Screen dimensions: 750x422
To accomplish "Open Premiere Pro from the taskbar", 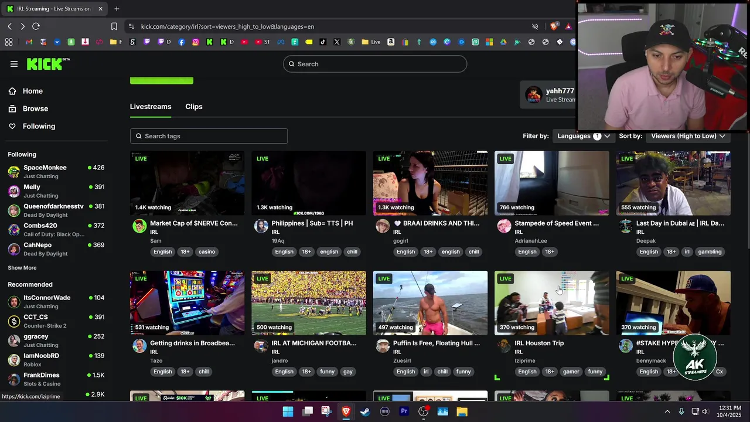I will click(x=404, y=411).
